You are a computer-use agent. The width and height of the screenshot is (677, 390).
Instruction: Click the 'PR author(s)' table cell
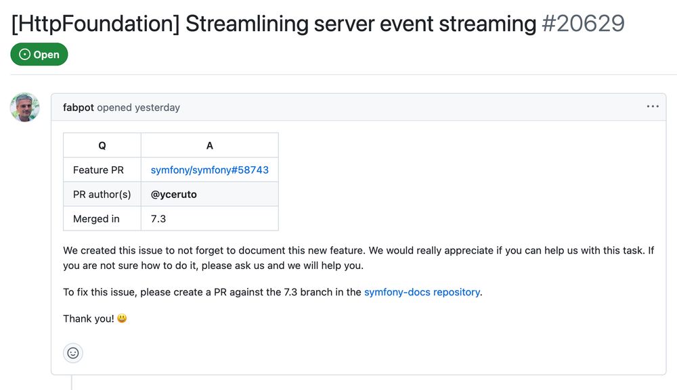point(102,195)
